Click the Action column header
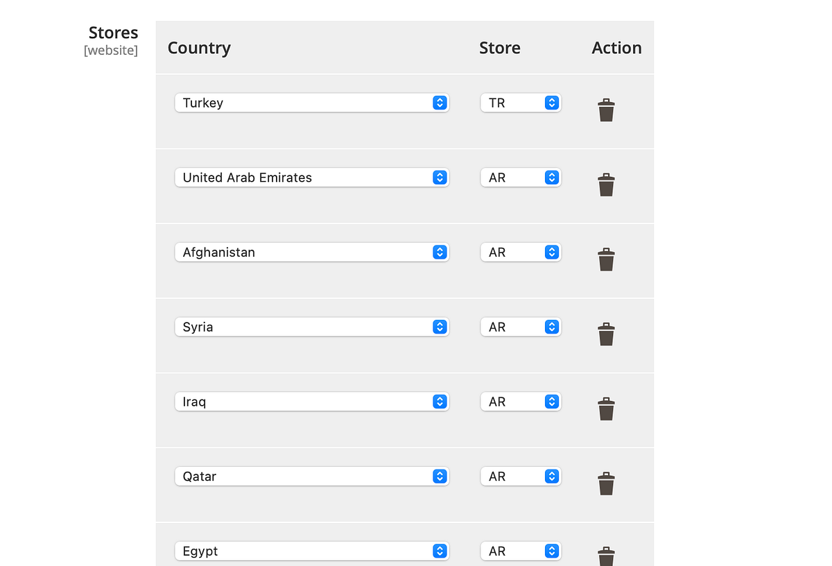 pyautogui.click(x=616, y=47)
